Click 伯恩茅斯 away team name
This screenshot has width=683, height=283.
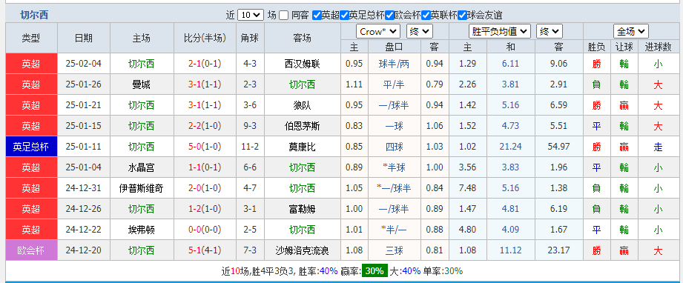[x=303, y=126]
